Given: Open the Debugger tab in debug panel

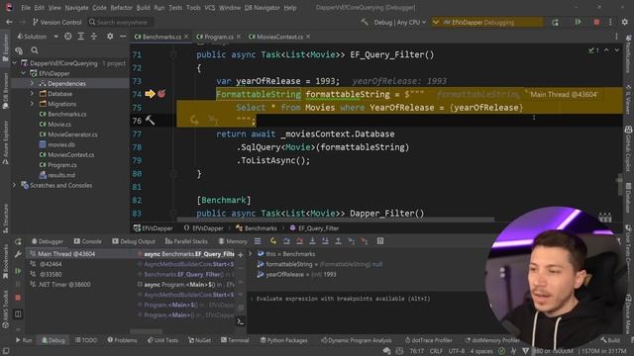Looking at the screenshot, I should point(48,241).
